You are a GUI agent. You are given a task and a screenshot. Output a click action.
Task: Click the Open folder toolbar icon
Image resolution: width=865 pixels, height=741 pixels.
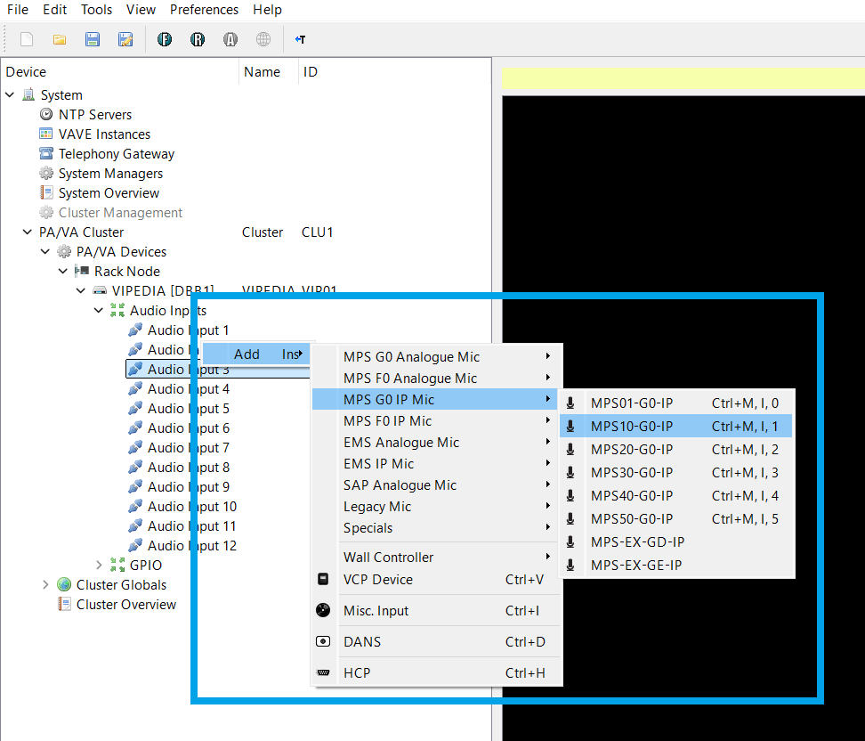pos(60,39)
